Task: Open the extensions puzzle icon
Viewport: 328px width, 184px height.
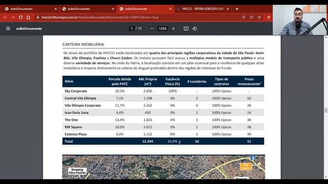Action: (269, 17)
